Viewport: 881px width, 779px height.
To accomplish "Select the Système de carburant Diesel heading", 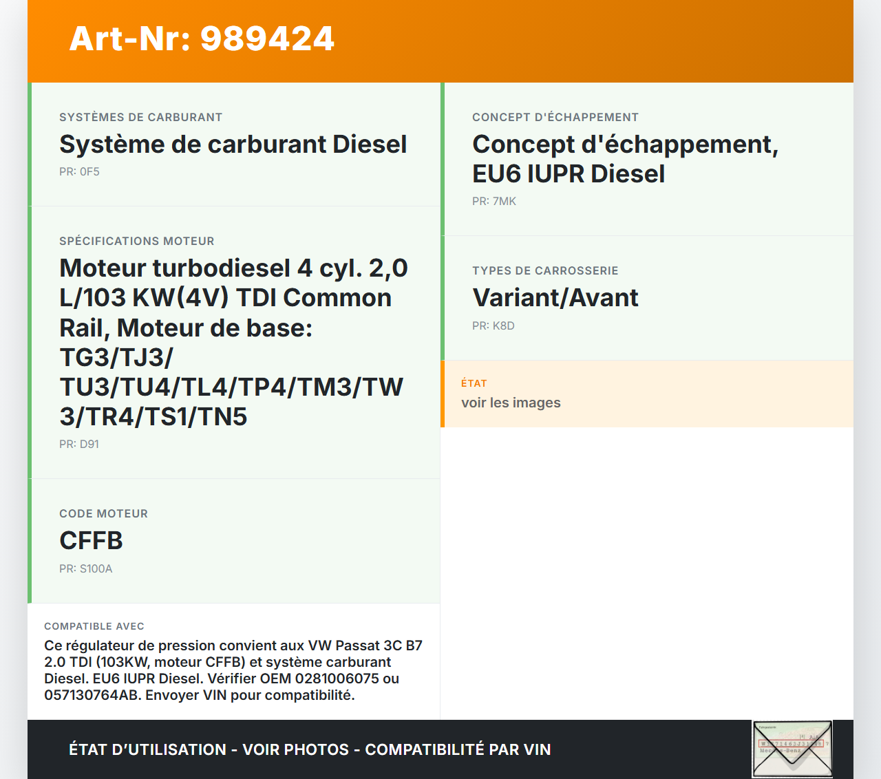I will (x=233, y=145).
